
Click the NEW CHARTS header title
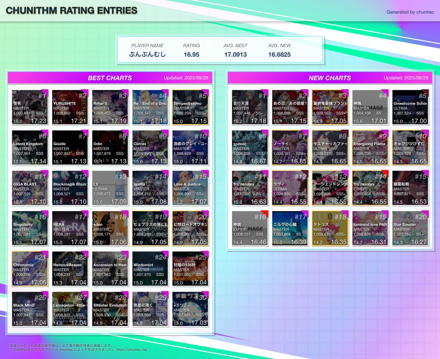(x=330, y=78)
